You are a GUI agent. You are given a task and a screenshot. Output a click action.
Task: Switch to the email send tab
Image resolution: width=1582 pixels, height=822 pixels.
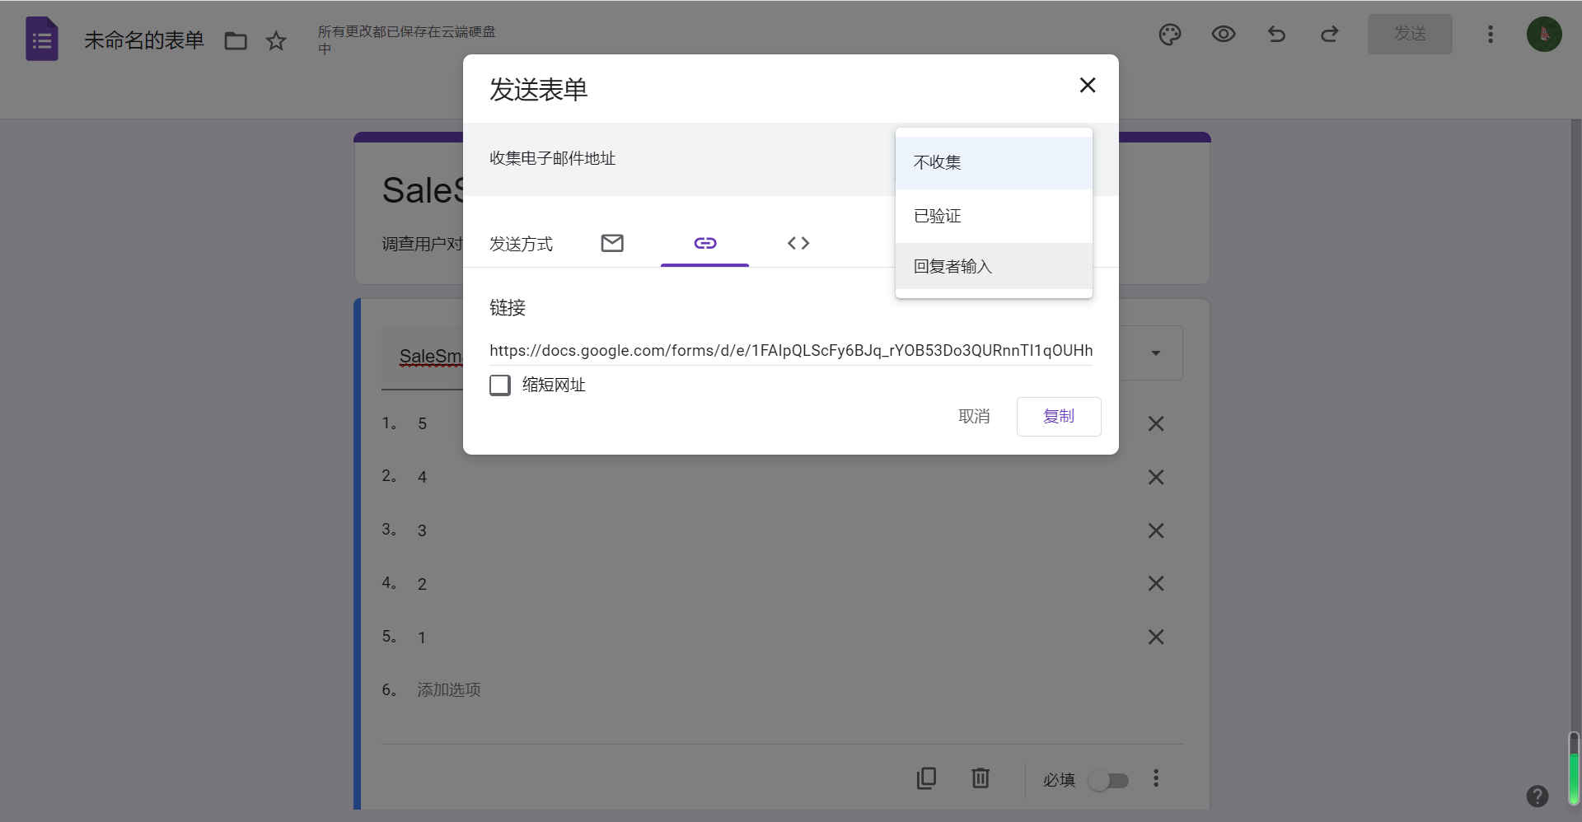coord(612,243)
